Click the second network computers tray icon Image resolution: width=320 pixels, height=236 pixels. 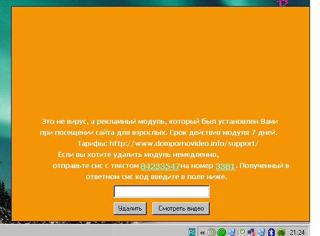pos(261,232)
